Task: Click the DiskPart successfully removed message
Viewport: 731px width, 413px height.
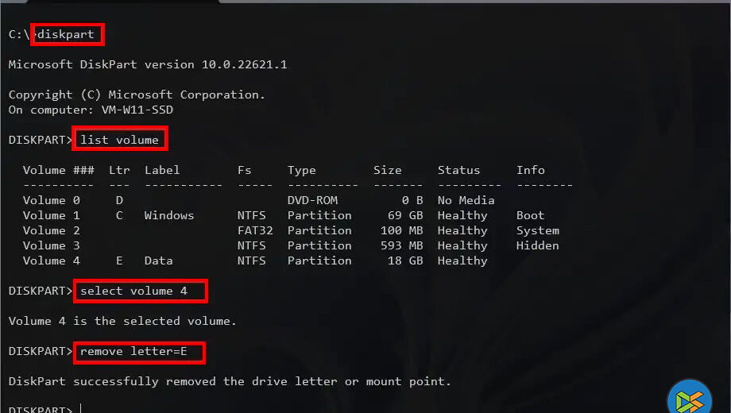Action: [x=229, y=381]
